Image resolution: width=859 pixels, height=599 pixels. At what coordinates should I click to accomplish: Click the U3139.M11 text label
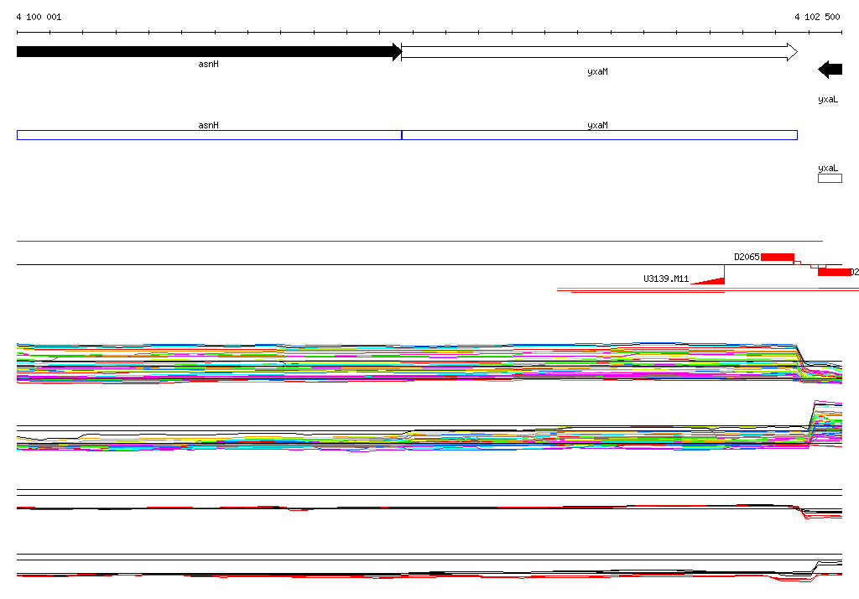click(666, 279)
